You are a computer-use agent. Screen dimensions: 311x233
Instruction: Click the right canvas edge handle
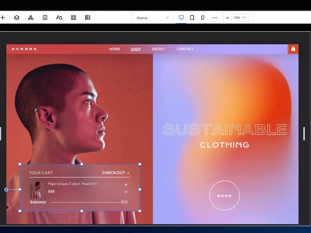pos(304,134)
